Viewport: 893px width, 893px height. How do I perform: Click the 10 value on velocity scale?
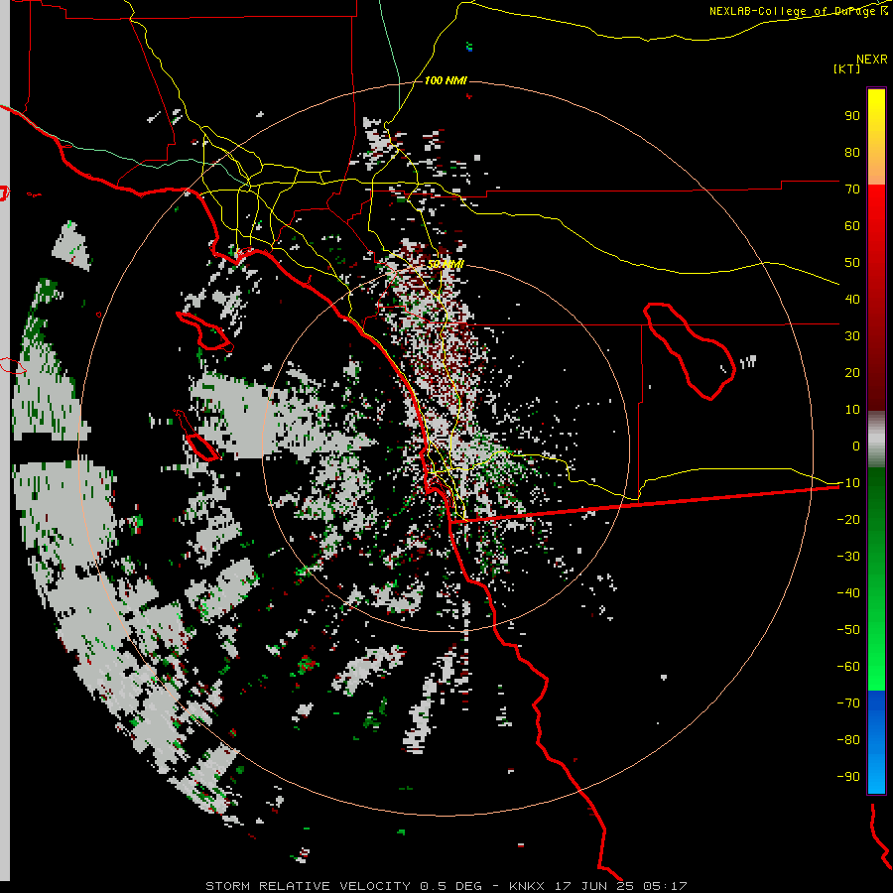852,410
